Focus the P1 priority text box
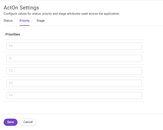The width and height of the screenshot is (163, 130). 74,58
